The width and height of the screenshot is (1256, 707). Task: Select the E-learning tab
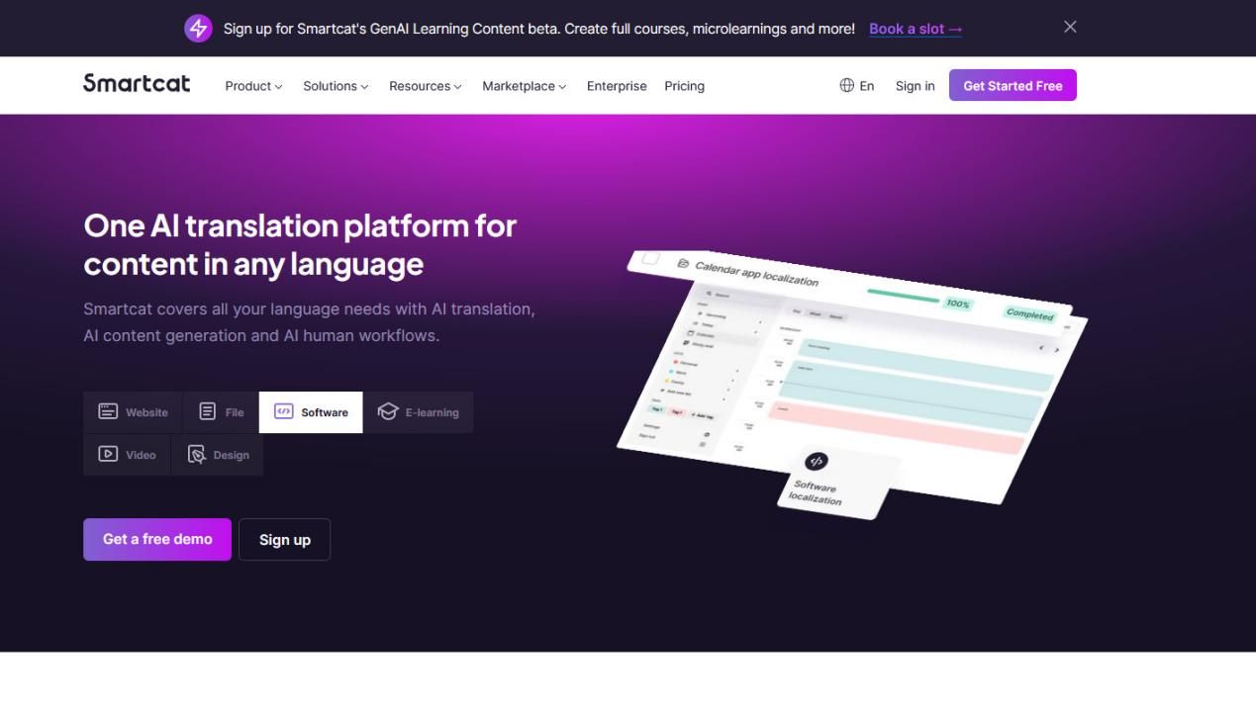coord(418,412)
